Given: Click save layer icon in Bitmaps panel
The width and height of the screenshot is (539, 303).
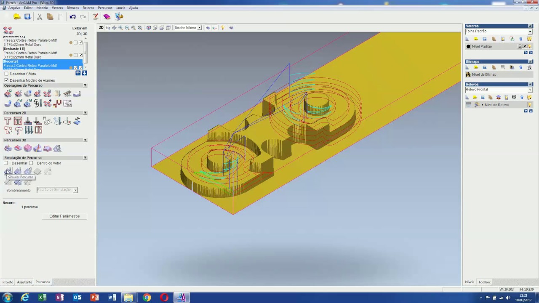Looking at the screenshot, I should tap(485, 67).
